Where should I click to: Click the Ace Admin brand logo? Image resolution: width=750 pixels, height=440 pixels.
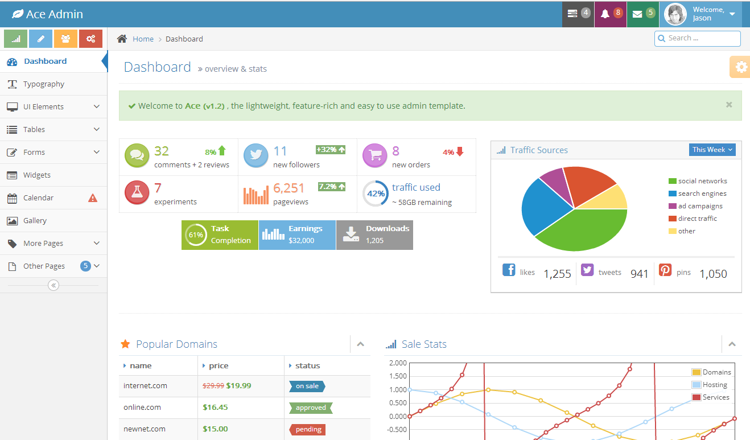pyautogui.click(x=47, y=14)
